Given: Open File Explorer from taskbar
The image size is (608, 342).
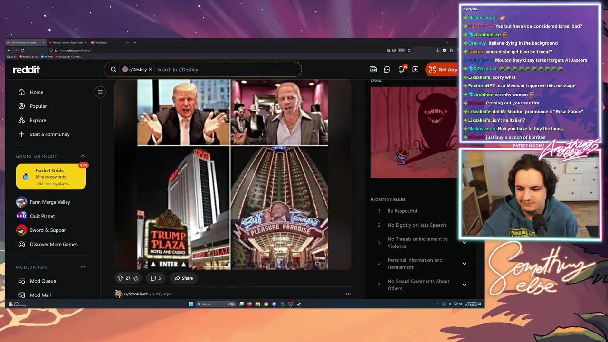Looking at the screenshot, I should coord(257,304).
